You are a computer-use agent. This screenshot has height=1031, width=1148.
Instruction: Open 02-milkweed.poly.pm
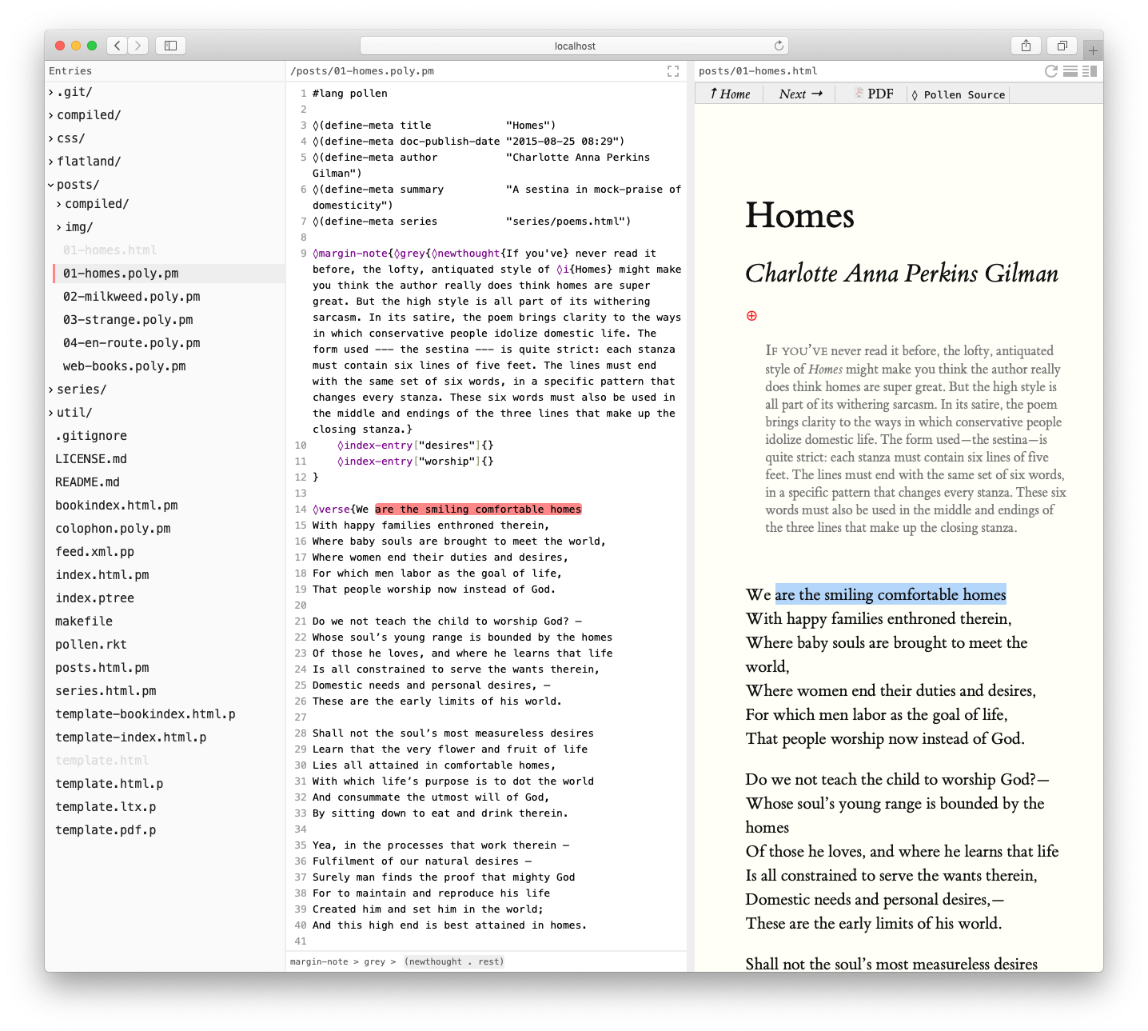[132, 297]
